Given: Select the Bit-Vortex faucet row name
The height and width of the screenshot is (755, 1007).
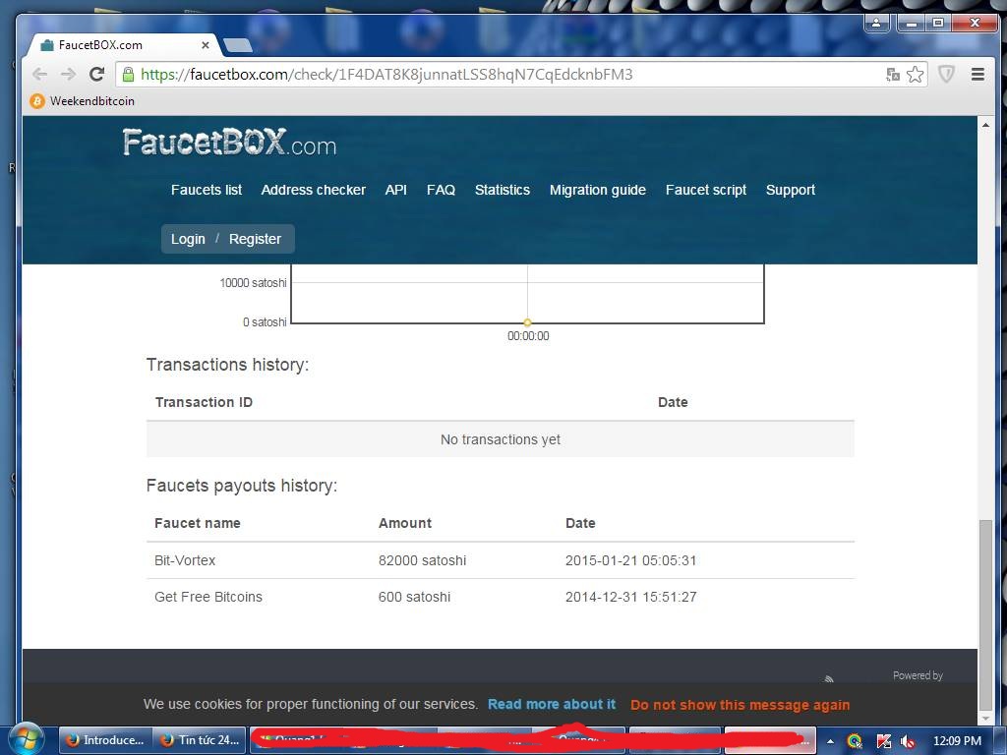Looking at the screenshot, I should 185,560.
